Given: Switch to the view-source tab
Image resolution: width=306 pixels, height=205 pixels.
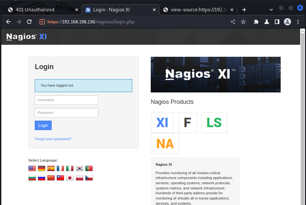Looking at the screenshot, I should tap(199, 10).
